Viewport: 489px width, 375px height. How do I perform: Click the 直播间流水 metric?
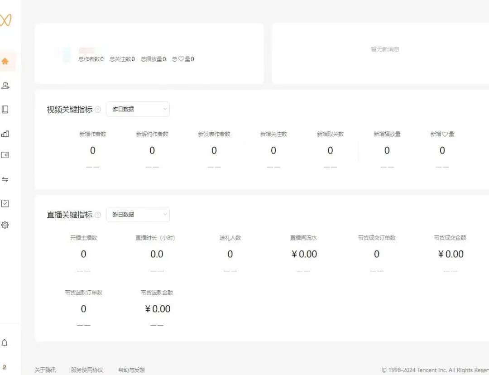(304, 254)
